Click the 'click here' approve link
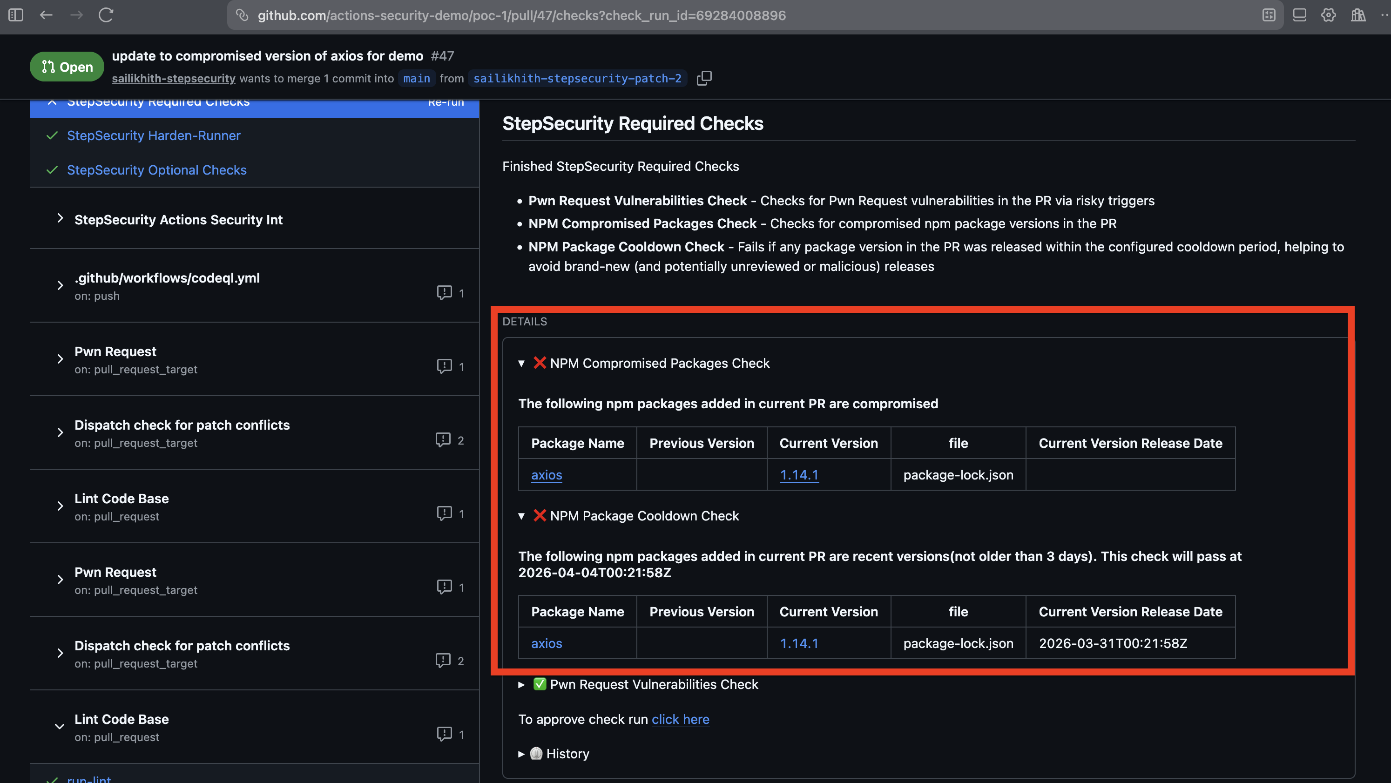Image resolution: width=1391 pixels, height=783 pixels. pyautogui.click(x=680, y=719)
